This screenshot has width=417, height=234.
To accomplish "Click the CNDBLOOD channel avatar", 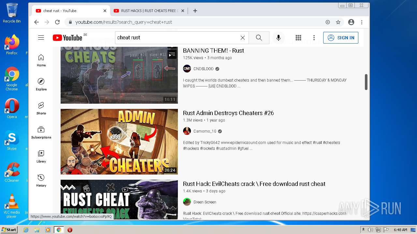I will tap(187, 69).
